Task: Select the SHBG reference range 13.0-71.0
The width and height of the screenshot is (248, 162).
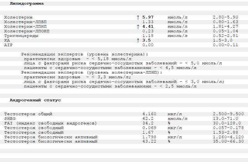Action: (x=225, y=119)
